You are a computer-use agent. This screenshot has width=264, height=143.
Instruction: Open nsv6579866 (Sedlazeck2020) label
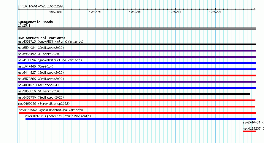[x=41, y=79]
